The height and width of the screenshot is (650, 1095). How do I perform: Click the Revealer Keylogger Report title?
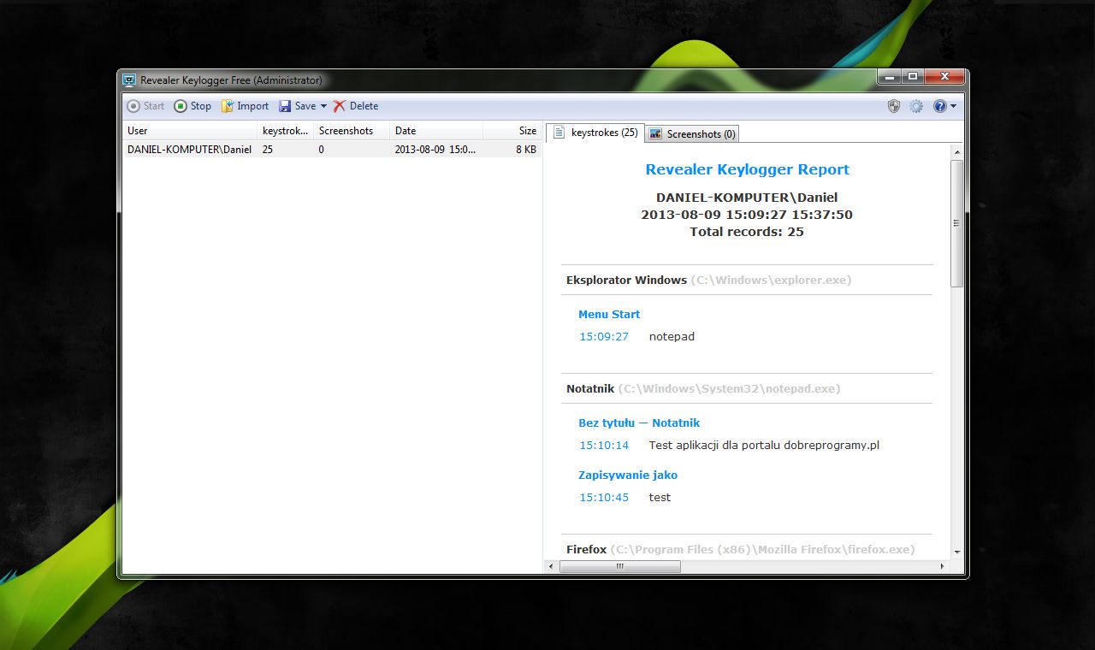click(748, 169)
